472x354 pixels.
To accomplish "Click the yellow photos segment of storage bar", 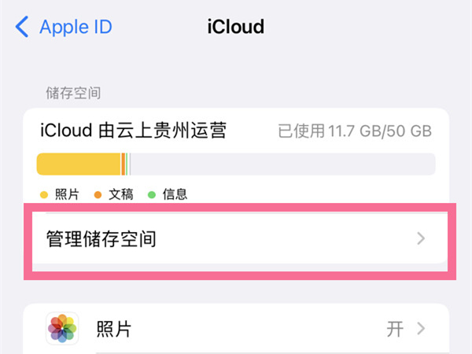I will [x=79, y=164].
